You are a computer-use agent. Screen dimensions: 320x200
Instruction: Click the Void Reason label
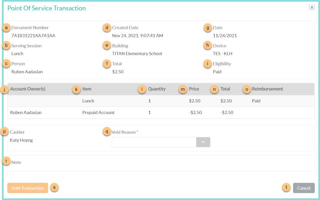pyautogui.click(x=124, y=132)
